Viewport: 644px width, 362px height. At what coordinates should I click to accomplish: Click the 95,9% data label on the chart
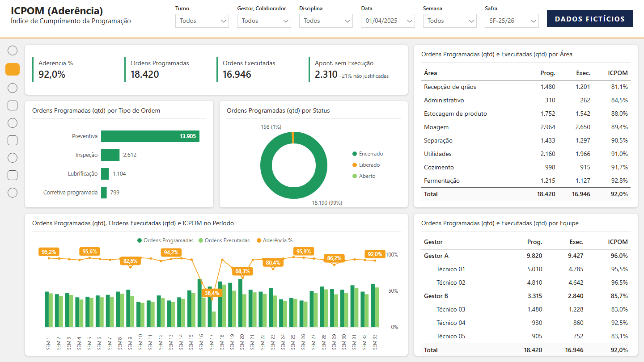point(304,252)
